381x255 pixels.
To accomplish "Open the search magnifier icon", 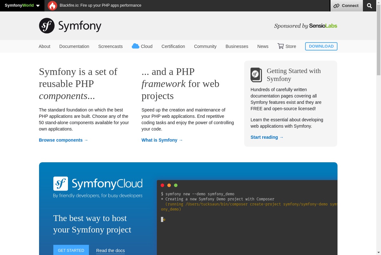I will [369, 5].
